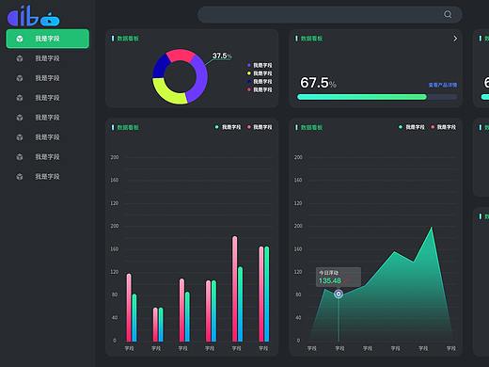Toggle green-dot legend series in bar chart

[228, 127]
